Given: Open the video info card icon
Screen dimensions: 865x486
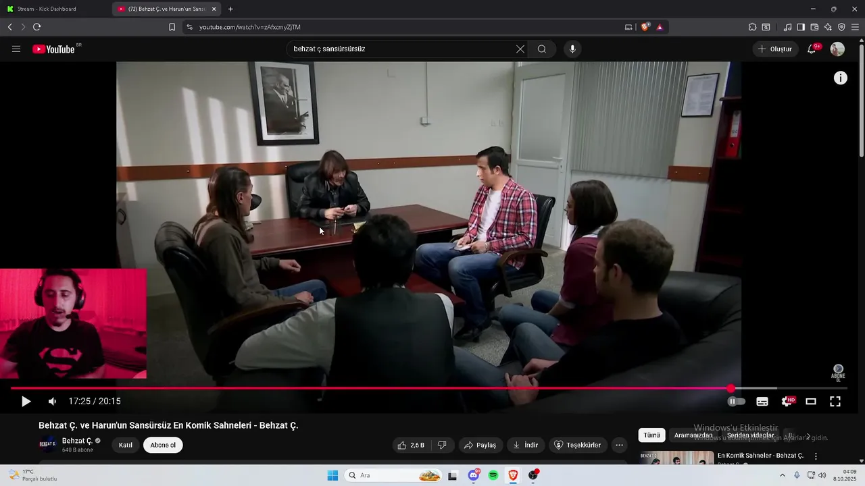Looking at the screenshot, I should [840, 78].
